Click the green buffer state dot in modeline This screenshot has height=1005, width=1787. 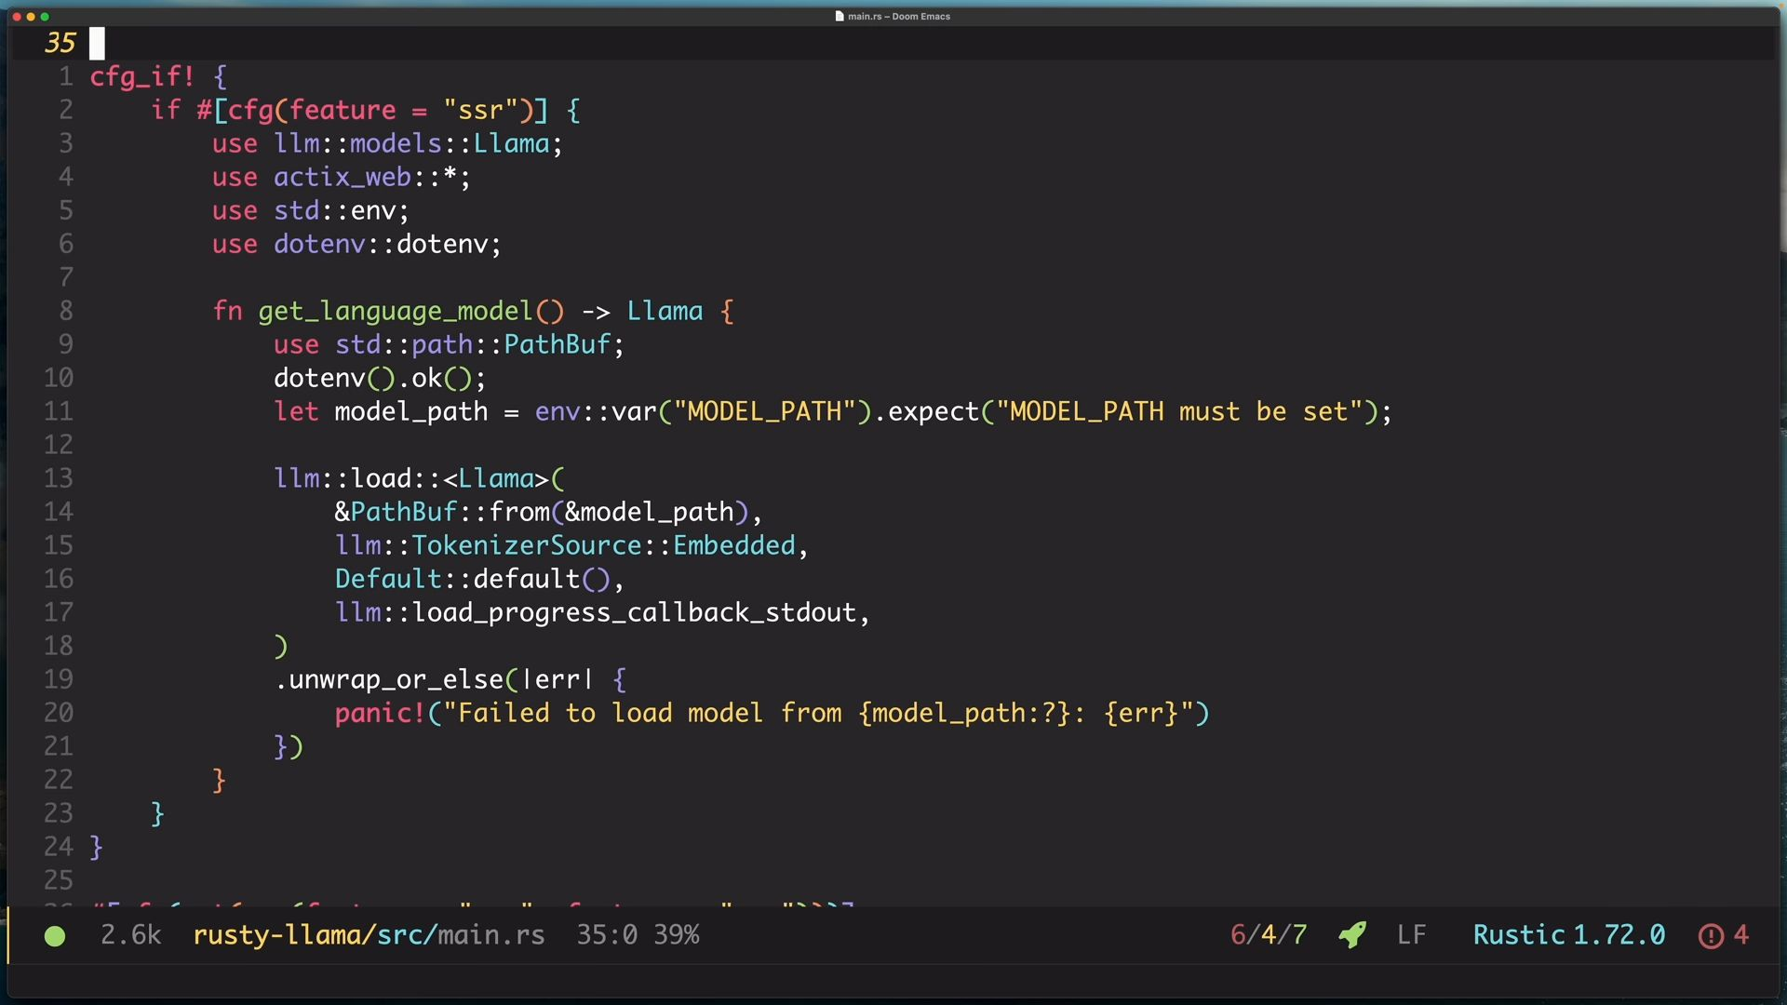click(55, 936)
